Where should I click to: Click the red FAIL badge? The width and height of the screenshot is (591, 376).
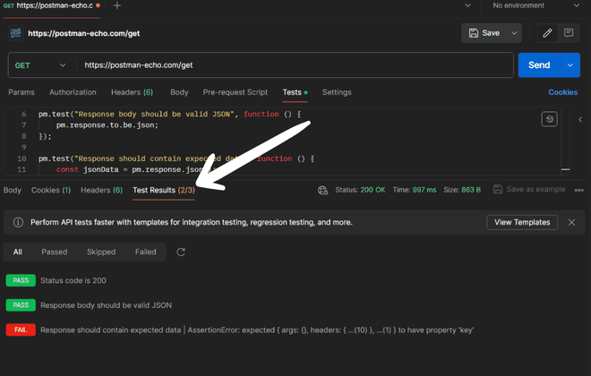point(21,329)
